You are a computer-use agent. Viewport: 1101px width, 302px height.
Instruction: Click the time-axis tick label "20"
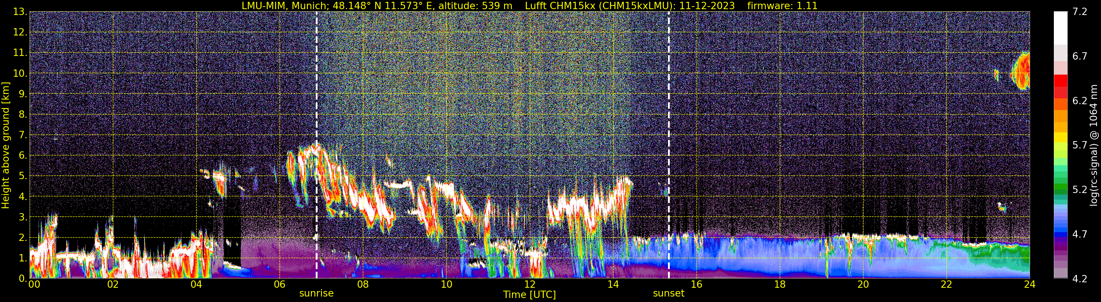click(x=863, y=284)
